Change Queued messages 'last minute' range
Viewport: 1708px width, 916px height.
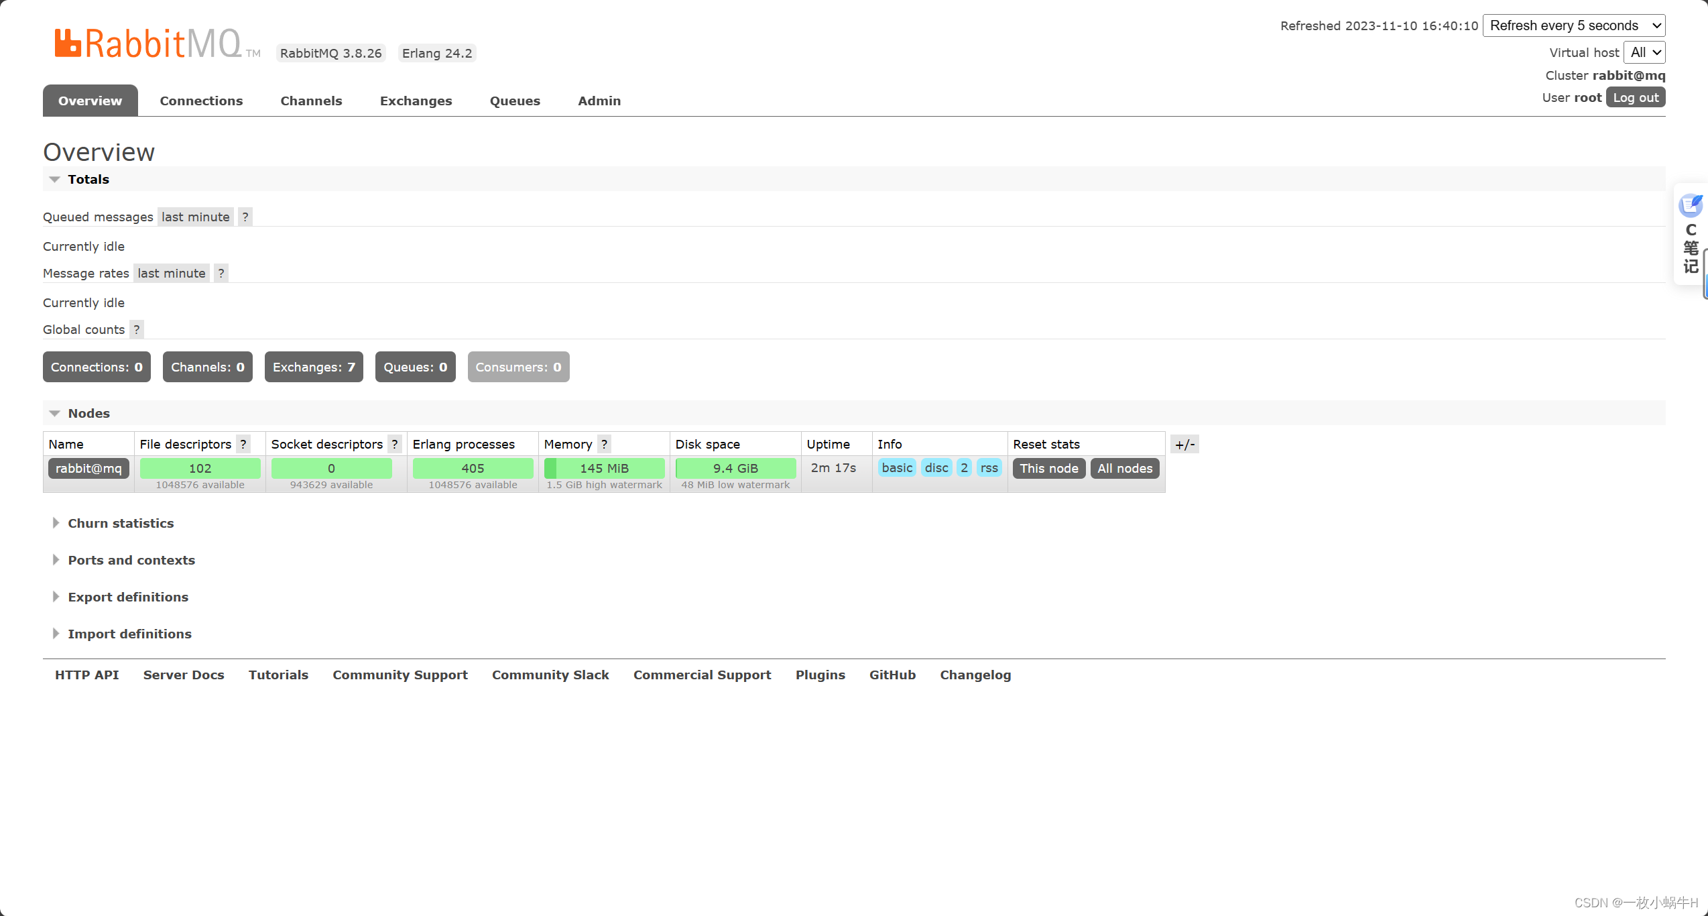click(196, 217)
